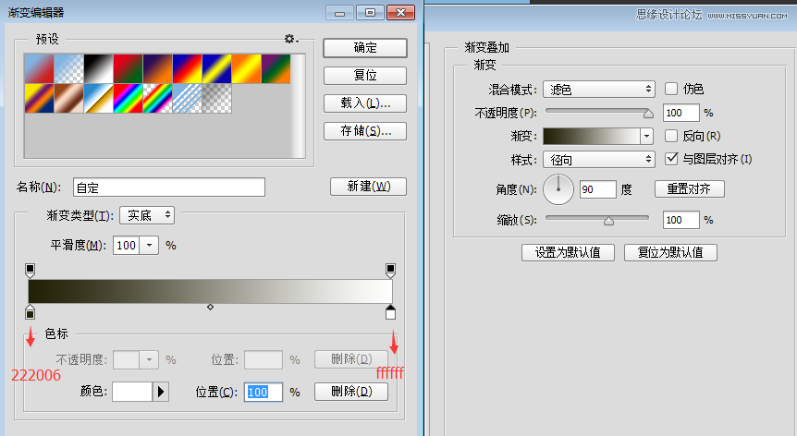Select the foreground-to-background red-blue preset
This screenshot has height=436, width=797.
click(x=39, y=69)
